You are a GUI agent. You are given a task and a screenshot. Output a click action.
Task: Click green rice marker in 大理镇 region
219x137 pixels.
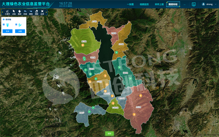(96, 79)
